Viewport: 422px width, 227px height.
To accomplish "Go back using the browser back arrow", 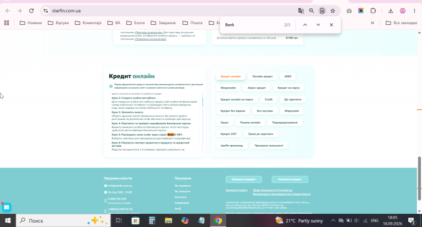I will click(x=8, y=11).
